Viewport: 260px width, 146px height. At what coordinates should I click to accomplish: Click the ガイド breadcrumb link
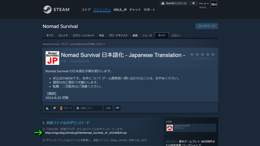65,44
